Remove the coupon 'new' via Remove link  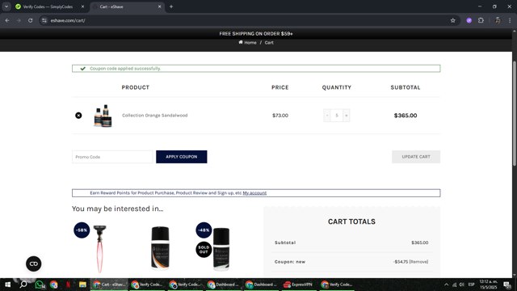(x=418, y=262)
